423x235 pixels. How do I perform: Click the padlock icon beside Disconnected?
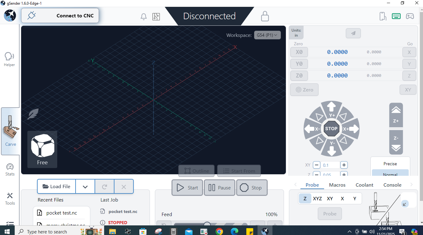[x=265, y=16]
